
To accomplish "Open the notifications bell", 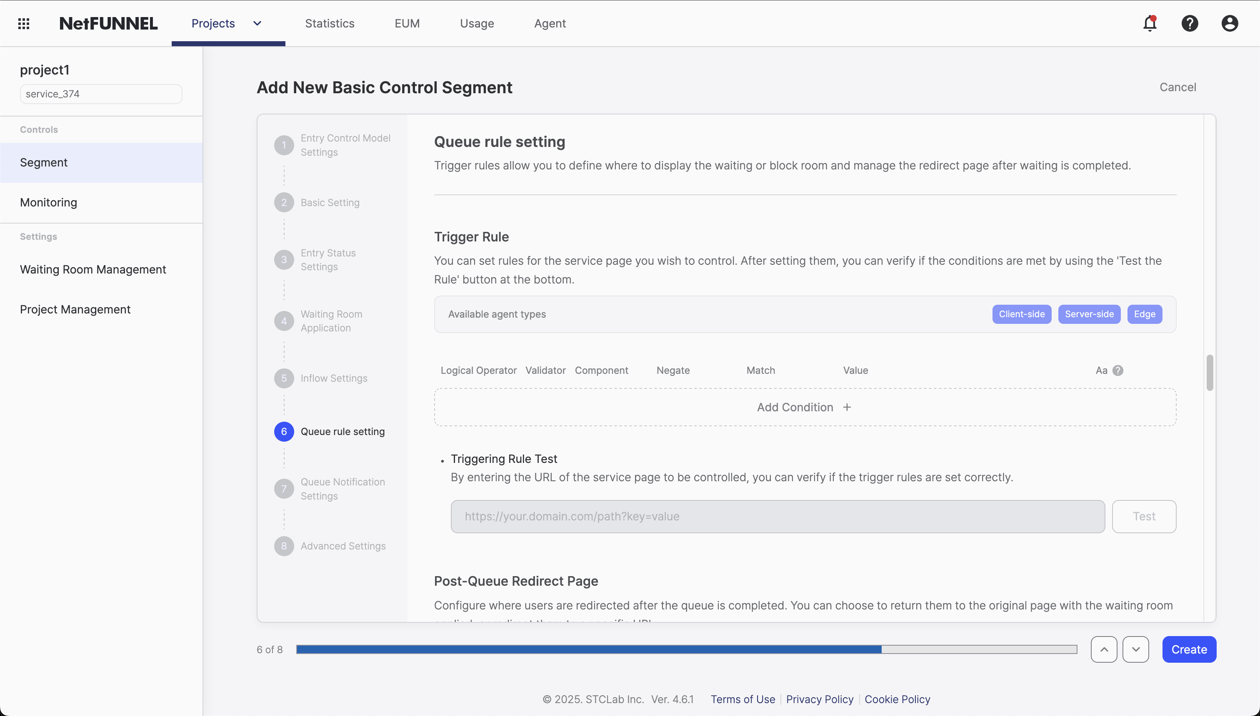I will pos(1150,23).
